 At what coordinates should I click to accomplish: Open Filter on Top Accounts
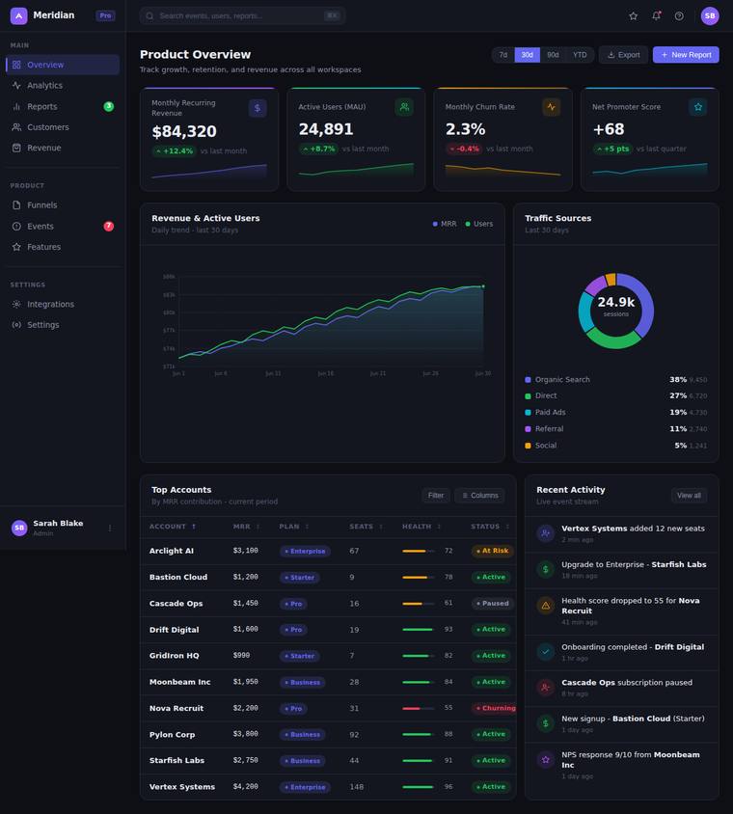436,496
